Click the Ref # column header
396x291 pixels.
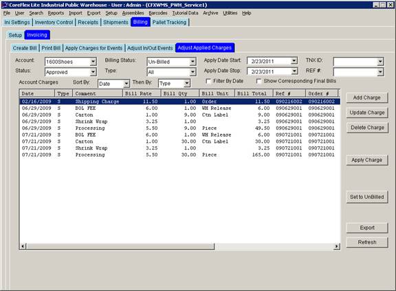(289, 93)
